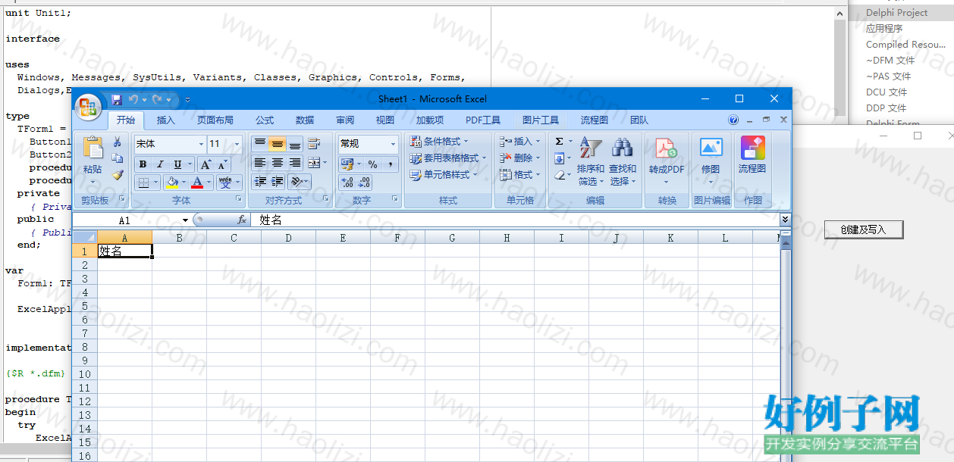Toggle wrap text icon
Screen dimensions: 954x462
click(x=314, y=143)
